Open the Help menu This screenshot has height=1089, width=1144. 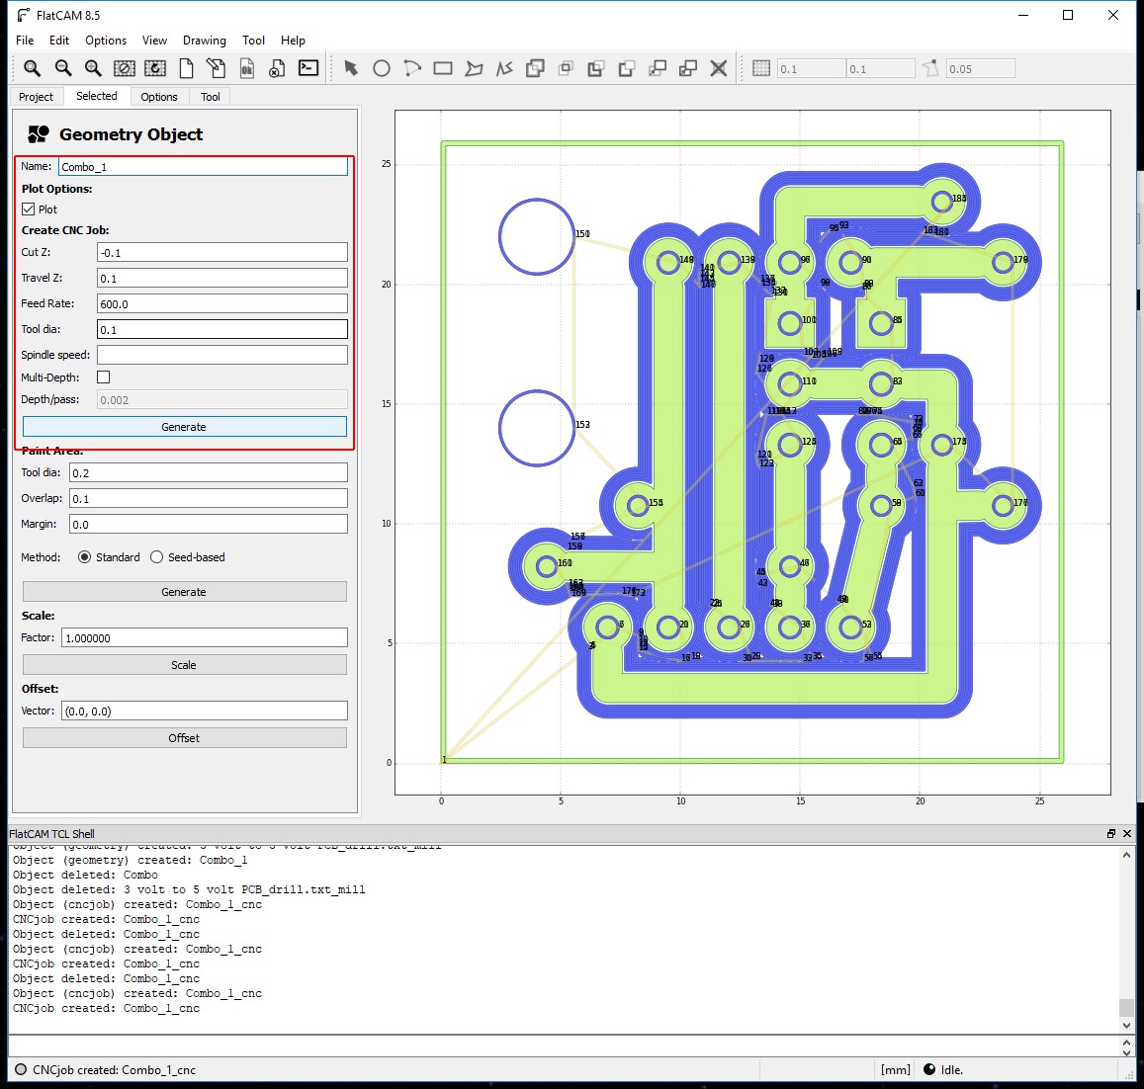pyautogui.click(x=293, y=41)
